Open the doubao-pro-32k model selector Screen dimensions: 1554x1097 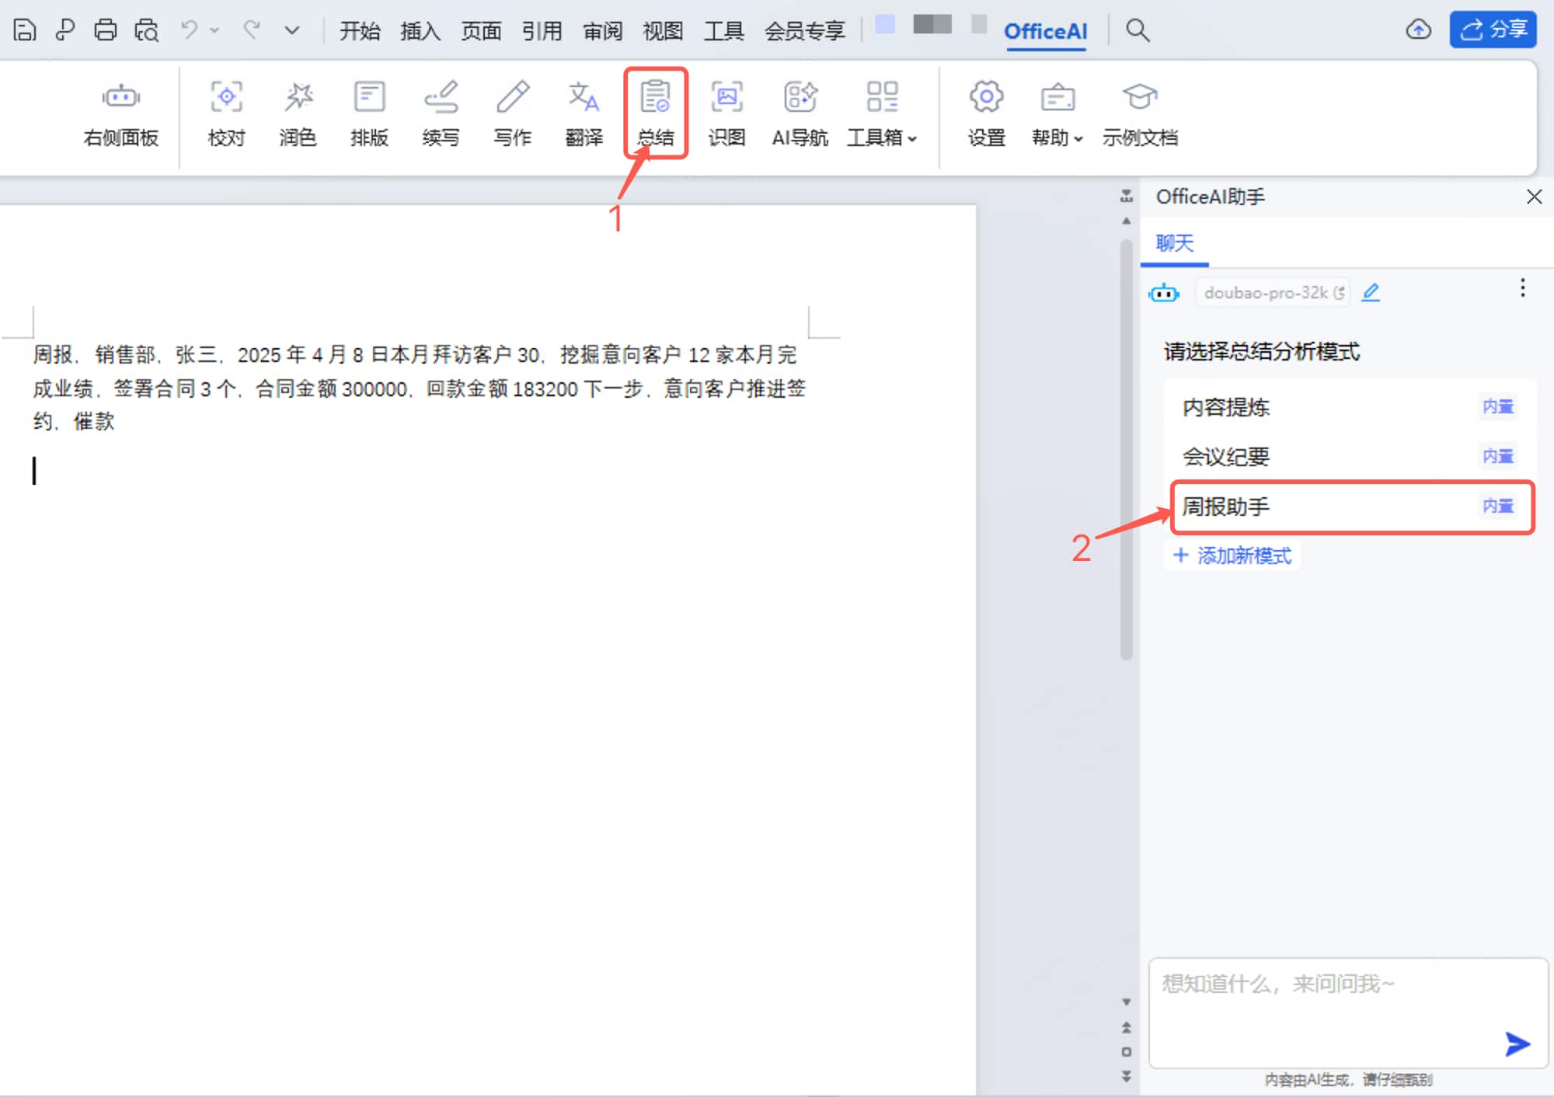pyautogui.click(x=1272, y=293)
